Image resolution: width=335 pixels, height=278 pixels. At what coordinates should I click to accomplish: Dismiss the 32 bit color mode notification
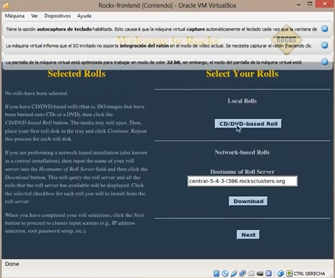tap(325, 62)
